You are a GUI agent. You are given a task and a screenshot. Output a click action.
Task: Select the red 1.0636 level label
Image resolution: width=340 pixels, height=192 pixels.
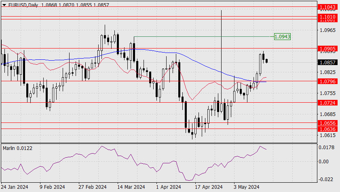(x=327, y=129)
